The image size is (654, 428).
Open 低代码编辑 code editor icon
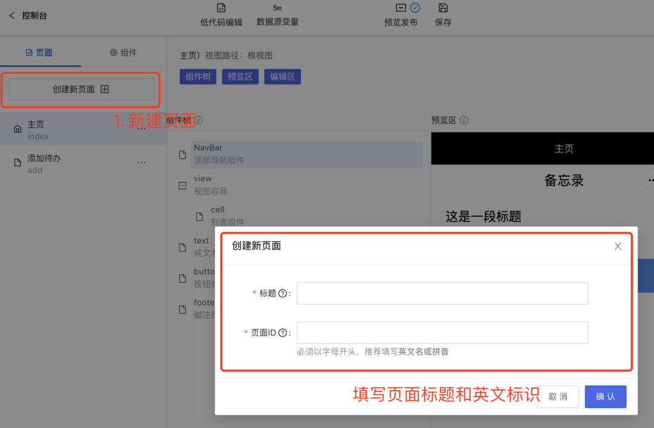[x=221, y=8]
